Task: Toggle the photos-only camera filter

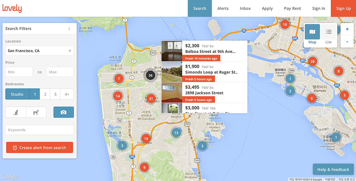Action: click(63, 112)
